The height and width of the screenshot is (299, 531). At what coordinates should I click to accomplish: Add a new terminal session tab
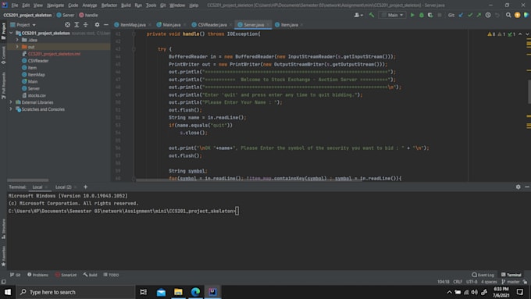pos(85,187)
